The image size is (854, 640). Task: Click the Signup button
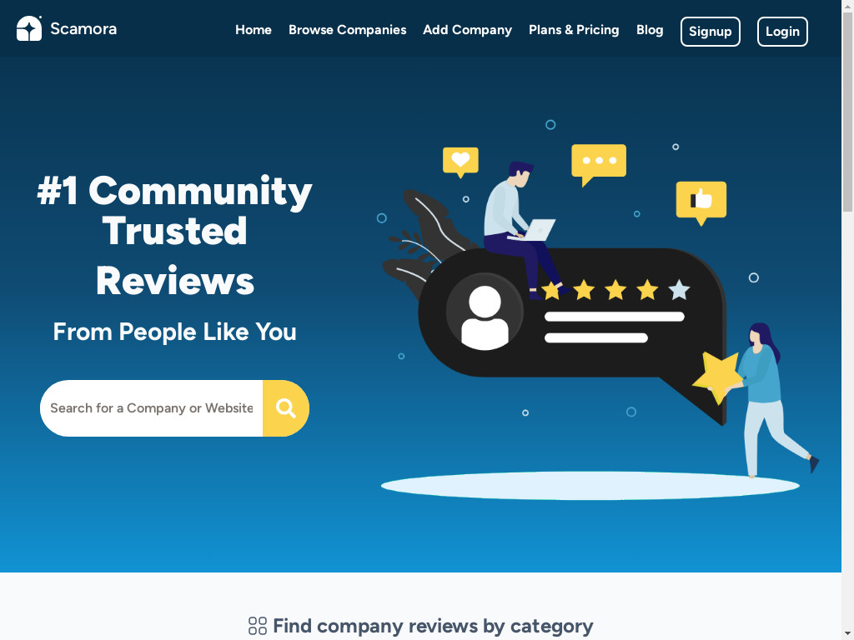click(711, 32)
